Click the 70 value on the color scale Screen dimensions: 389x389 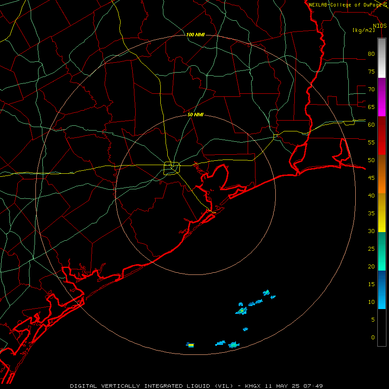click(x=371, y=89)
